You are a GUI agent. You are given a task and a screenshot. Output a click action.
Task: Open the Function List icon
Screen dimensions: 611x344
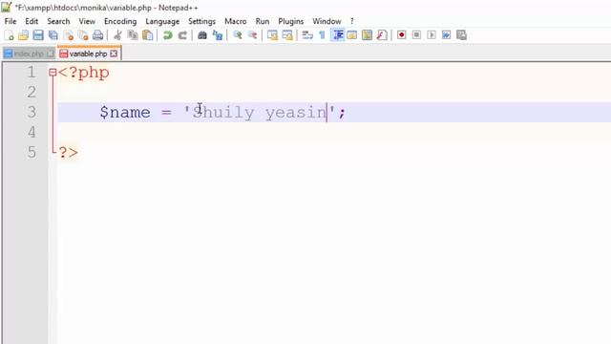382,35
